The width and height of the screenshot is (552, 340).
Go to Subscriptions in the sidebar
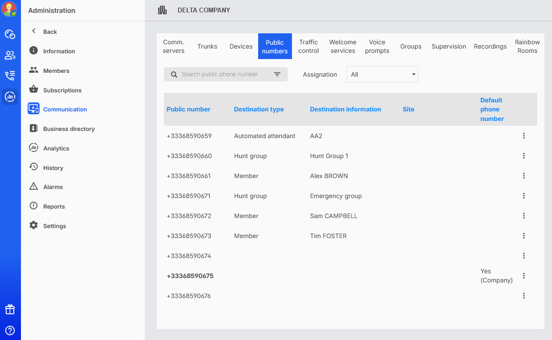[62, 90]
